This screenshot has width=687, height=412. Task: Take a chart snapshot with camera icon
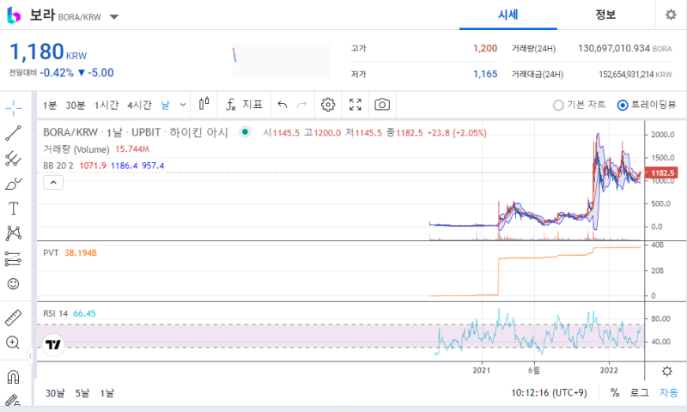point(382,105)
